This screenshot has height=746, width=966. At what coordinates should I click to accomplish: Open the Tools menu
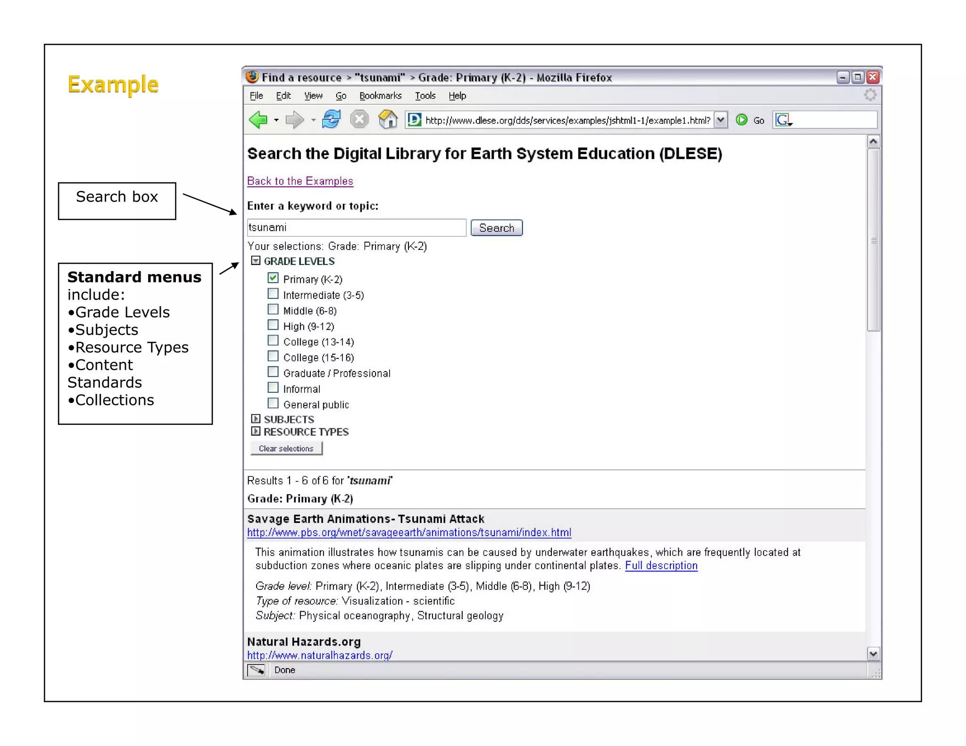coord(425,96)
